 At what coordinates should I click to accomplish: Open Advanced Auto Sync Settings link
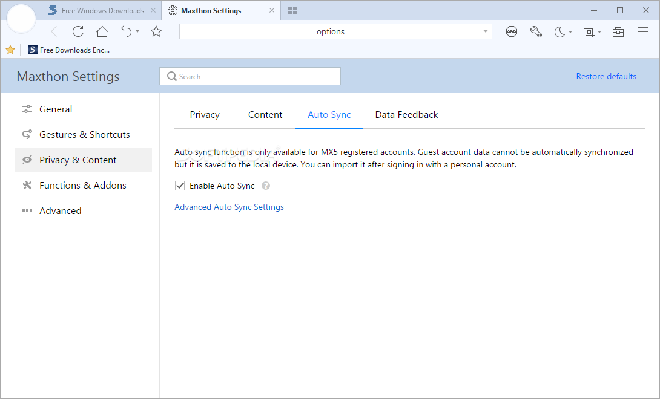pos(229,207)
